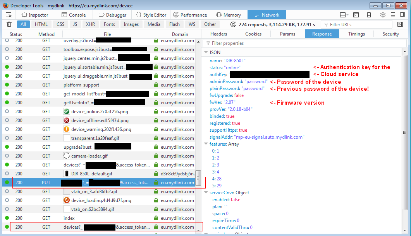The image size is (411, 236).
Task: Dock the developer tools to bottom icon
Action: pyautogui.click(x=393, y=15)
